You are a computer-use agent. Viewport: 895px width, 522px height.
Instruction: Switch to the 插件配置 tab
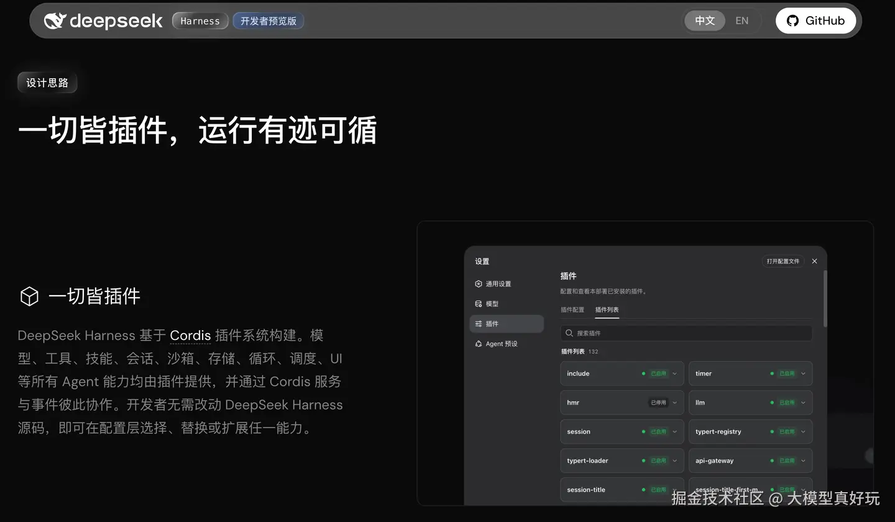click(x=572, y=309)
